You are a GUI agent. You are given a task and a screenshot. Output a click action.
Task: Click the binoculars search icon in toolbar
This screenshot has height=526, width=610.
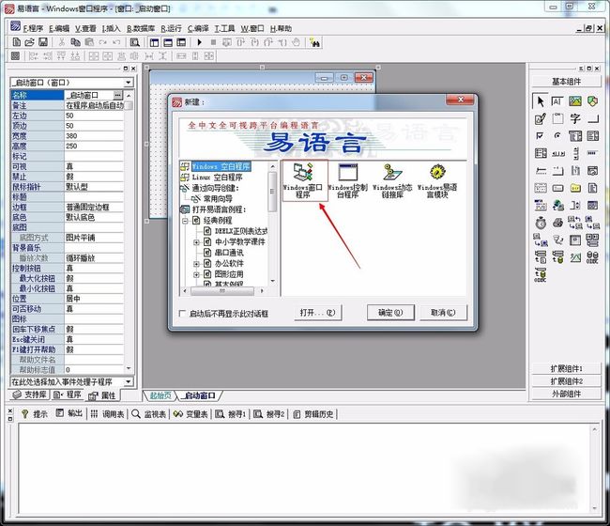click(x=314, y=42)
